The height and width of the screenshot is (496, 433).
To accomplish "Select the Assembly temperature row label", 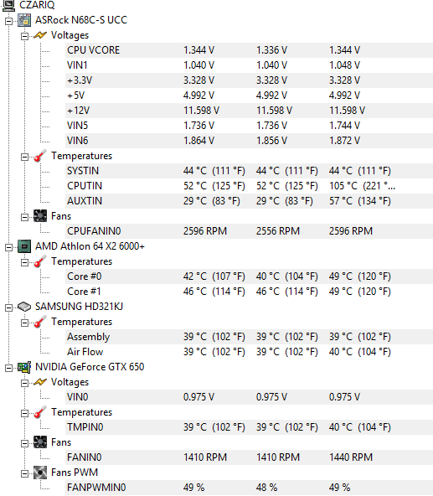I will pyautogui.click(x=88, y=337).
